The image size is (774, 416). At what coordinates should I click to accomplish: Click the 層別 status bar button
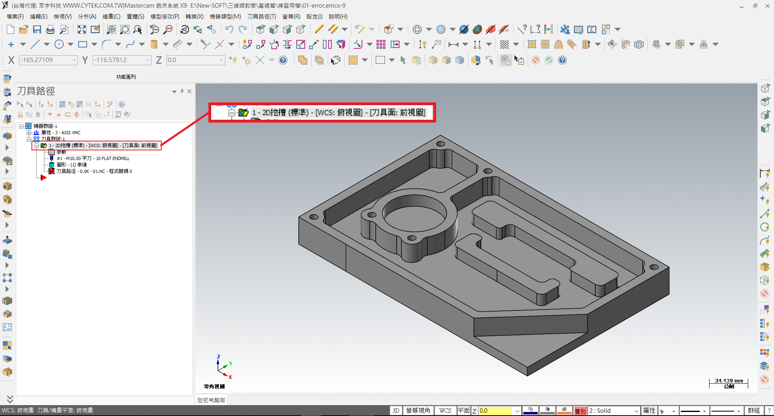click(580, 411)
